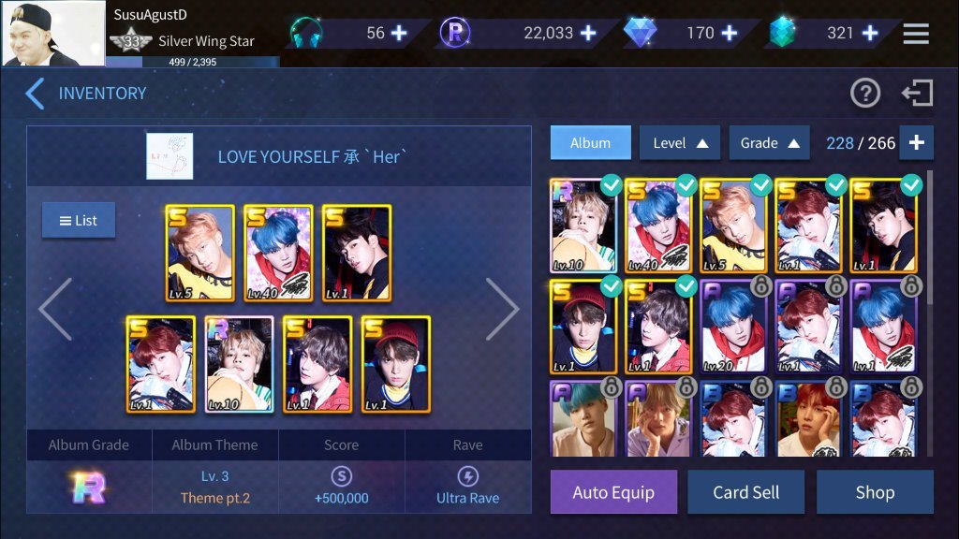Open the help question mark icon

click(x=864, y=94)
